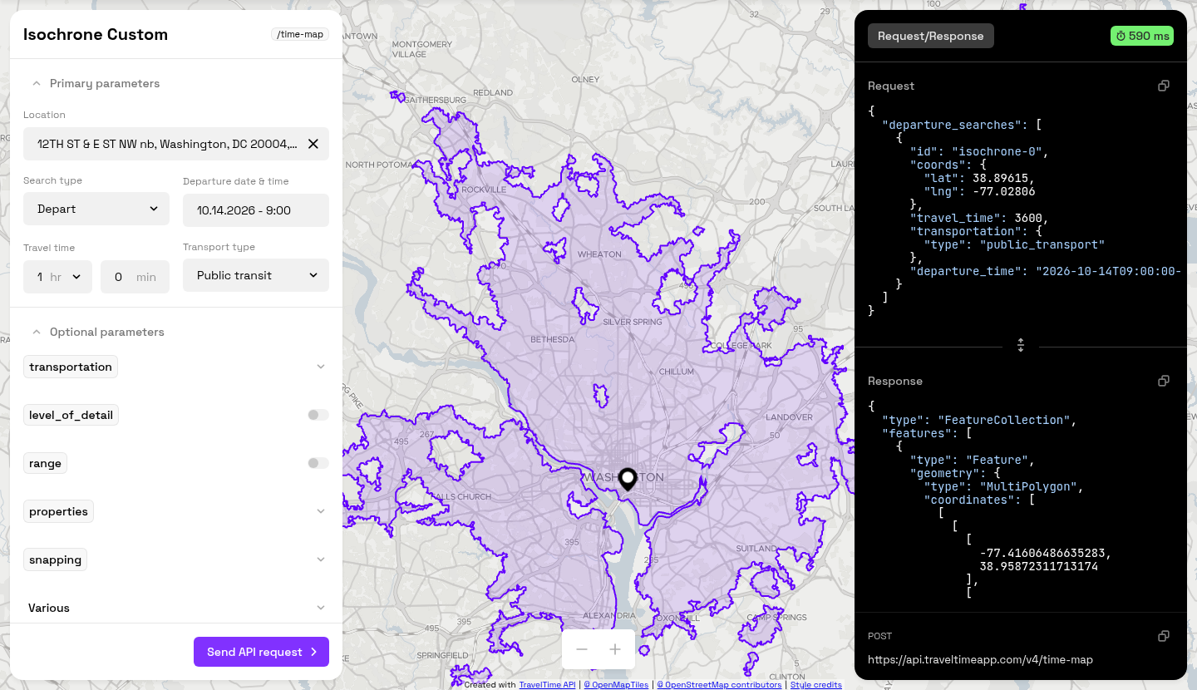The height and width of the screenshot is (690, 1197).
Task: Open the TravelTime API link
Action: [547, 685]
